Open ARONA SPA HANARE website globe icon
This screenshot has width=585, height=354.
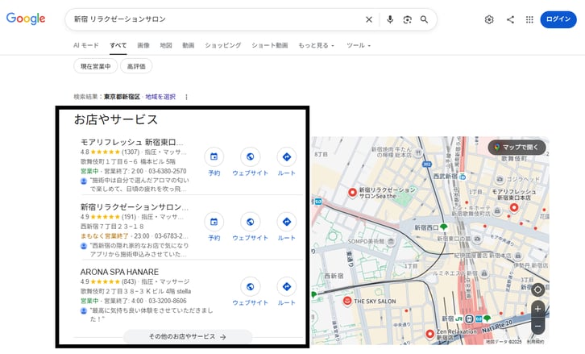coord(250,286)
